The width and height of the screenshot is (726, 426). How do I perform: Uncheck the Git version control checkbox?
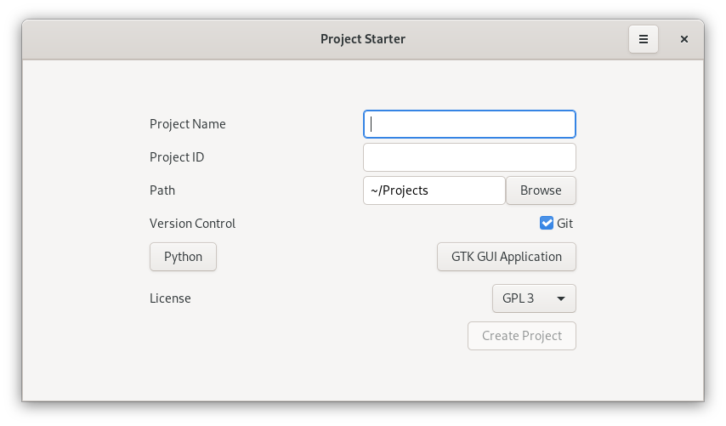547,224
